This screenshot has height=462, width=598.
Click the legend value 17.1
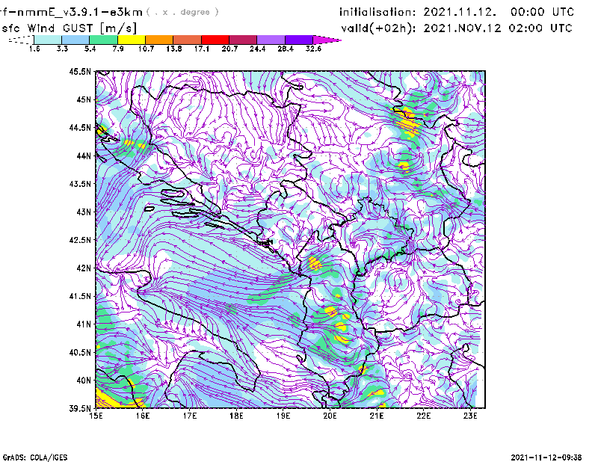click(x=202, y=49)
